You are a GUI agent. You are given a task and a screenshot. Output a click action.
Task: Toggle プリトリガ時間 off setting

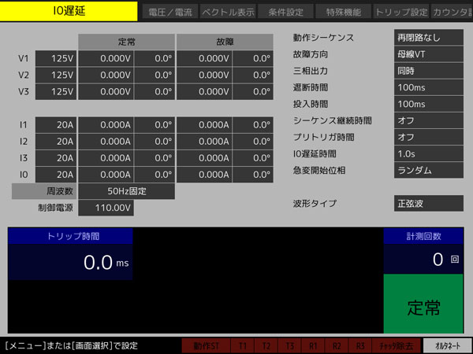point(428,137)
